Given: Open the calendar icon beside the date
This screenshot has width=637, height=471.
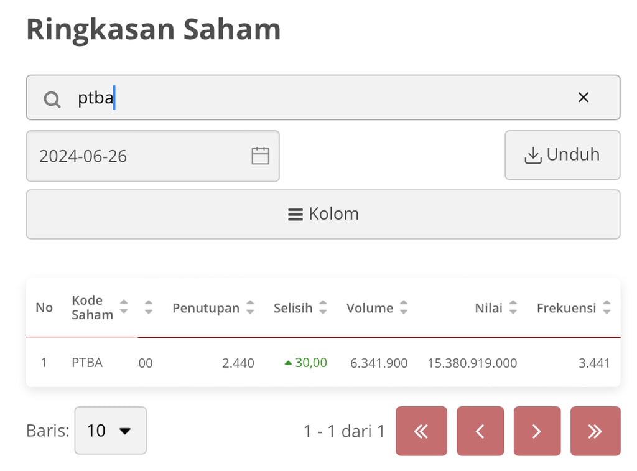Looking at the screenshot, I should click(259, 156).
